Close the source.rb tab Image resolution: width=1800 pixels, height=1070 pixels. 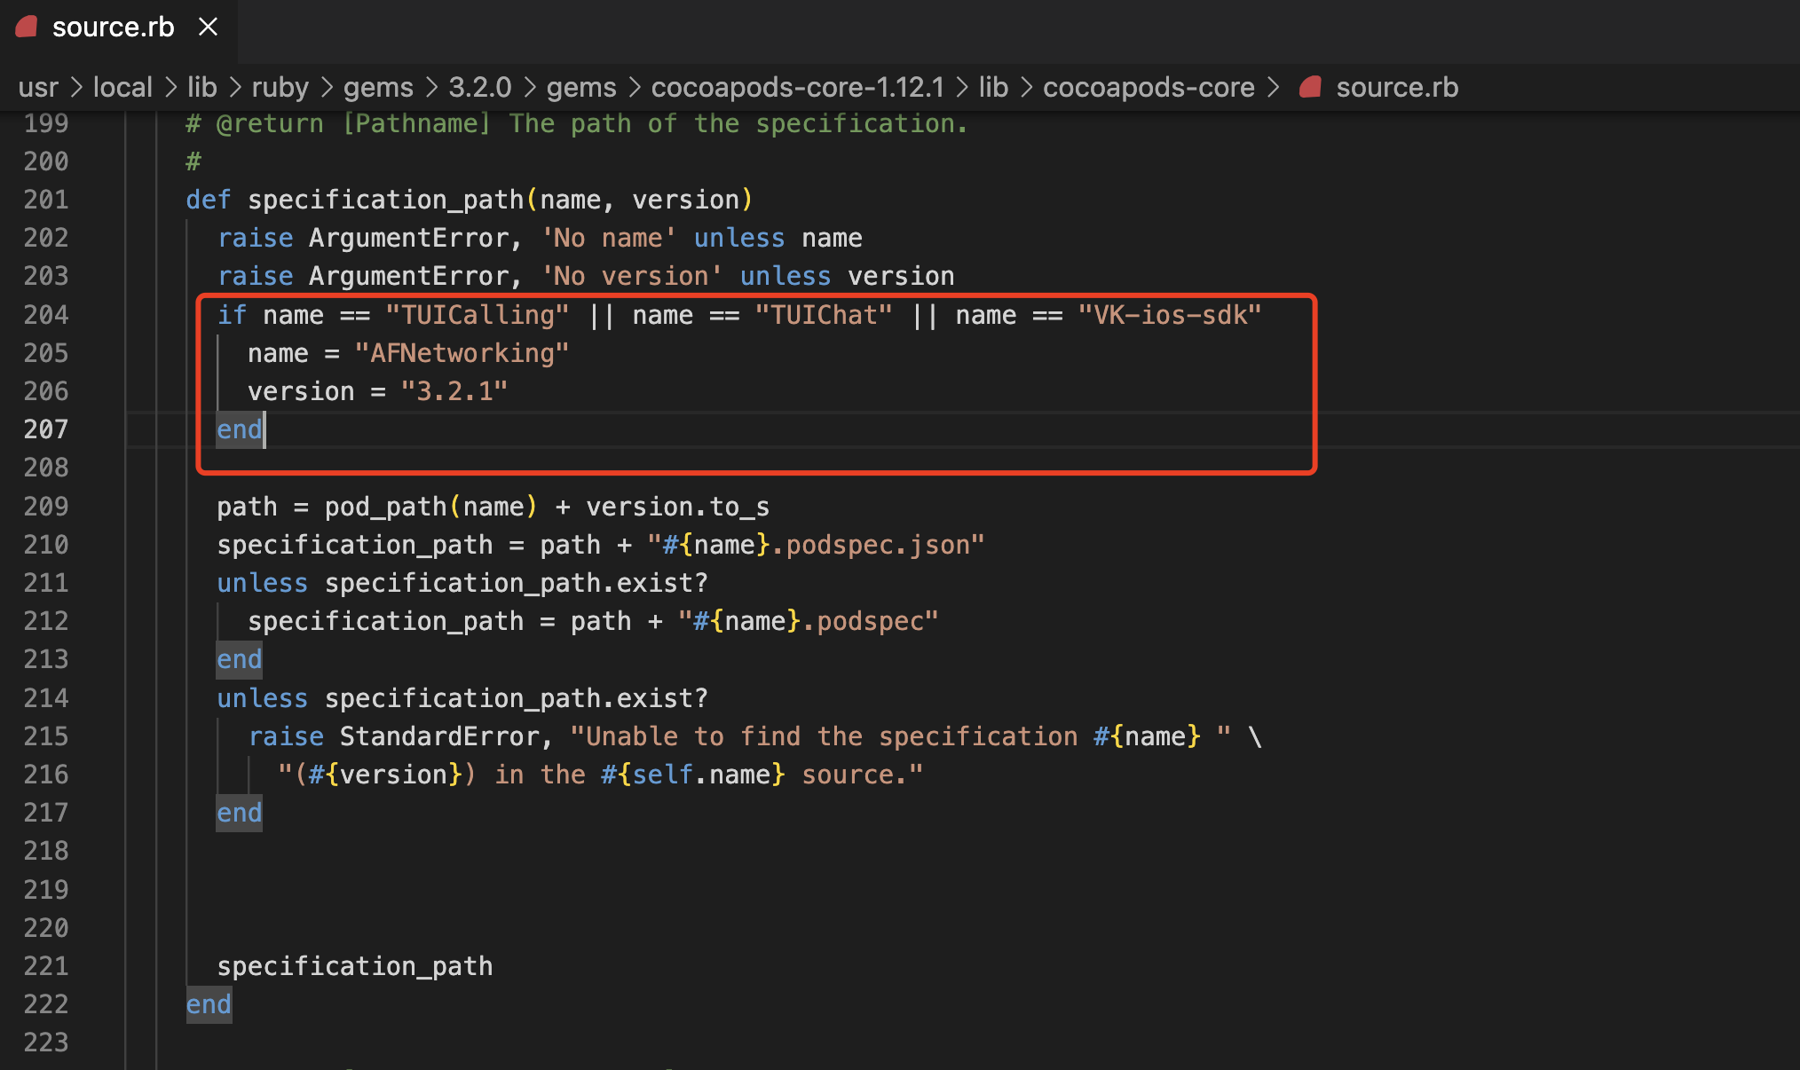(208, 27)
